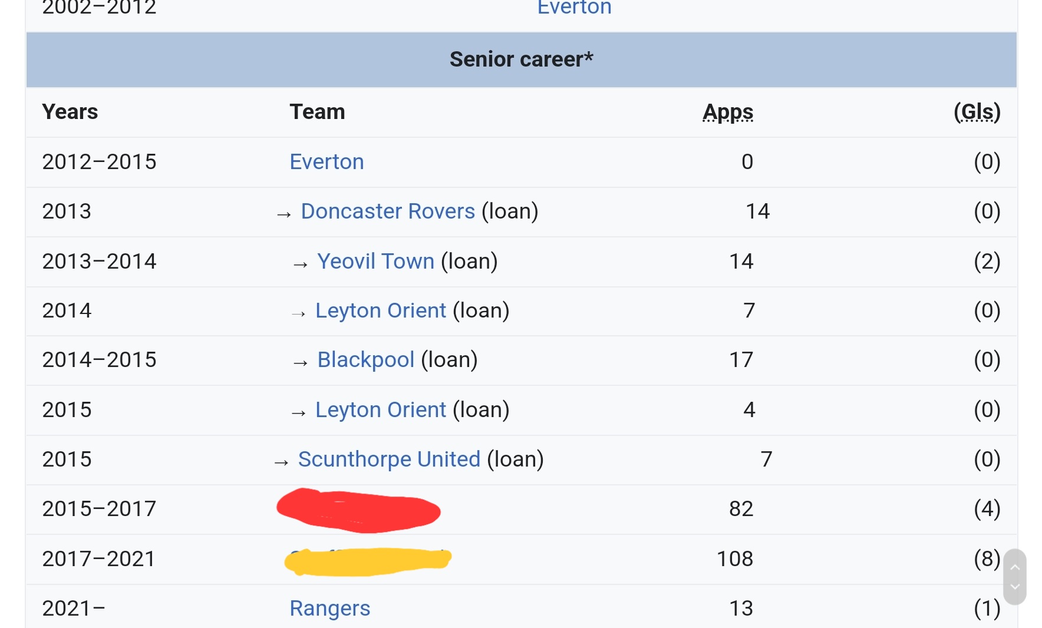Viewport: 1042px width, 628px height.
Task: Tap the Apps abbreviation header
Action: coord(728,112)
